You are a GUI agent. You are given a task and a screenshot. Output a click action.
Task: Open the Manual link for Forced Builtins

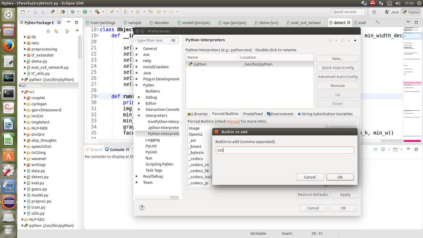(x=233, y=121)
